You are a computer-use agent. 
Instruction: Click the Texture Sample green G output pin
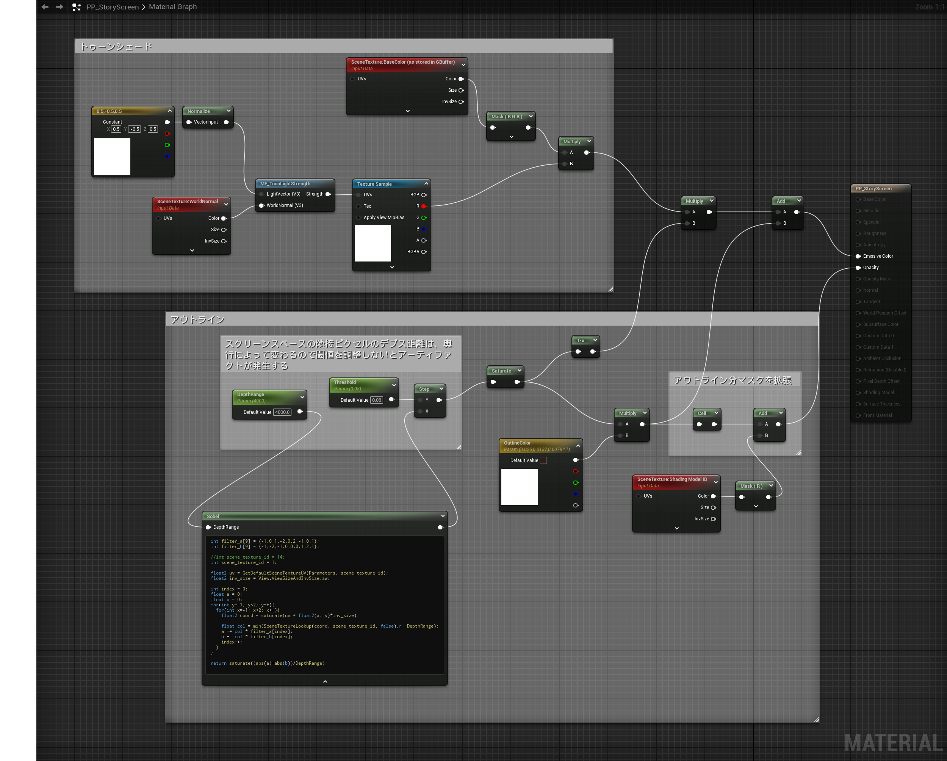click(423, 218)
